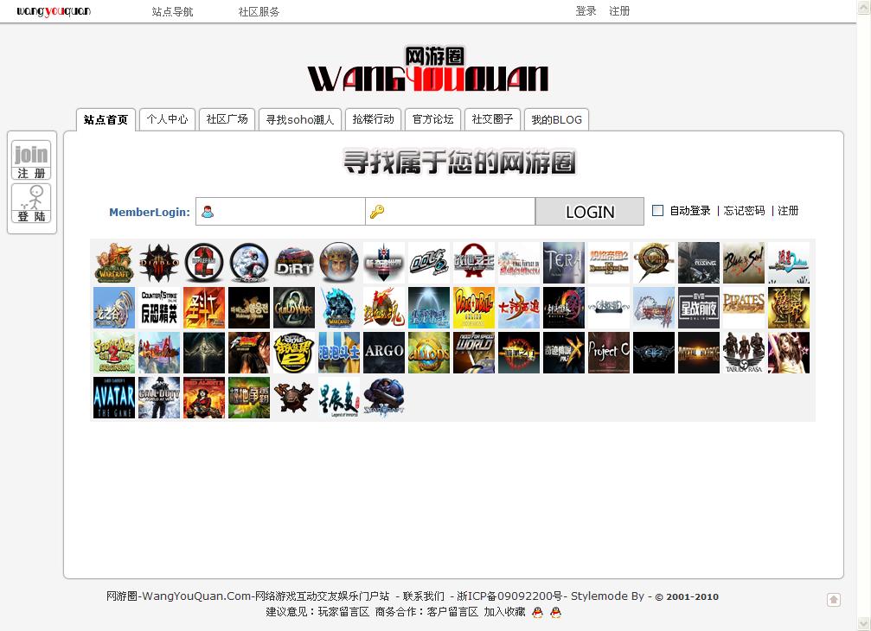Open the 泡泡斗士 game icon
The height and width of the screenshot is (631, 871).
pos(339,353)
